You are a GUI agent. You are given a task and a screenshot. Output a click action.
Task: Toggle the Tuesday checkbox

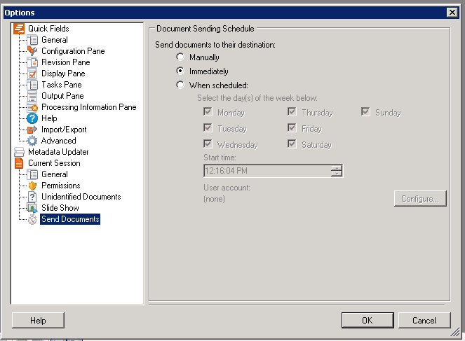[x=208, y=128]
